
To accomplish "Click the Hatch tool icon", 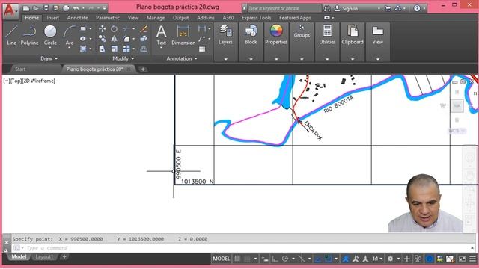I will [x=83, y=49].
